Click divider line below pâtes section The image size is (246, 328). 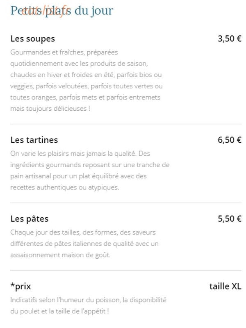tap(126, 270)
